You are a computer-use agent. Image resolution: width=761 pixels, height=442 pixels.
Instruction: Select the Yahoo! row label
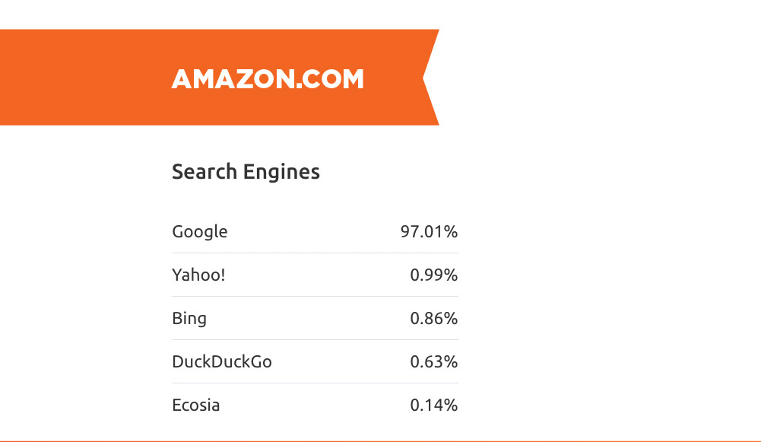pos(198,275)
